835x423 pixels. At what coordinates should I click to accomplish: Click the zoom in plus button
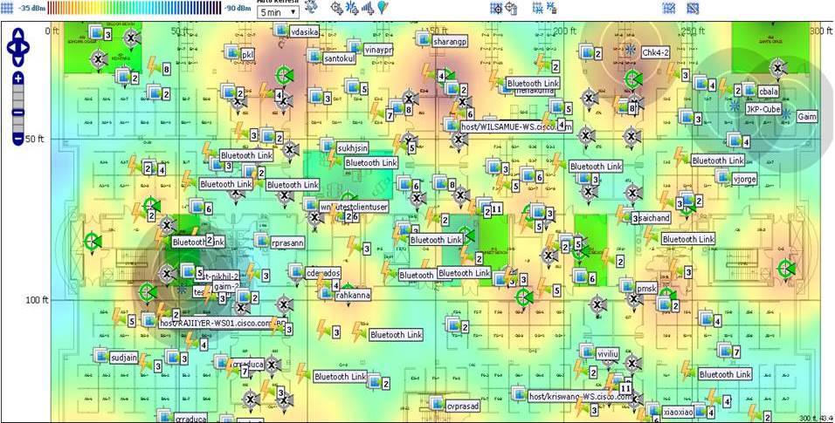[x=18, y=78]
